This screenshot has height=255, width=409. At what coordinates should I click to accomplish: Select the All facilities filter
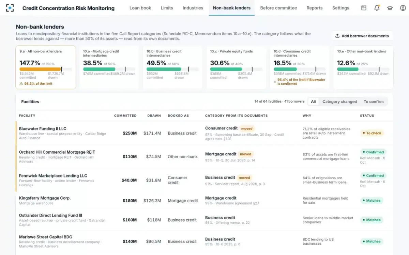(313, 102)
